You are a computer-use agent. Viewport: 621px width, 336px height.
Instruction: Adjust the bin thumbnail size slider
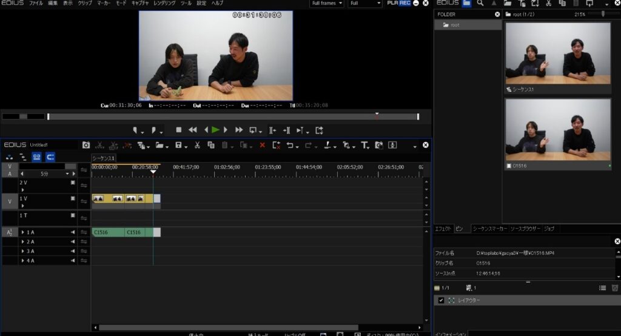pos(603,13)
